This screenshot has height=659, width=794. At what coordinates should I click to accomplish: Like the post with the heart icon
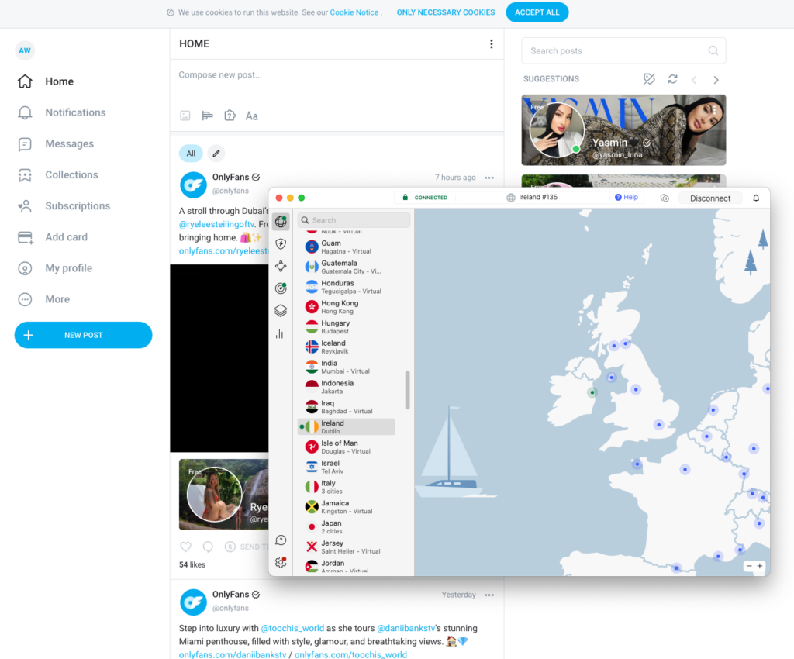click(186, 547)
